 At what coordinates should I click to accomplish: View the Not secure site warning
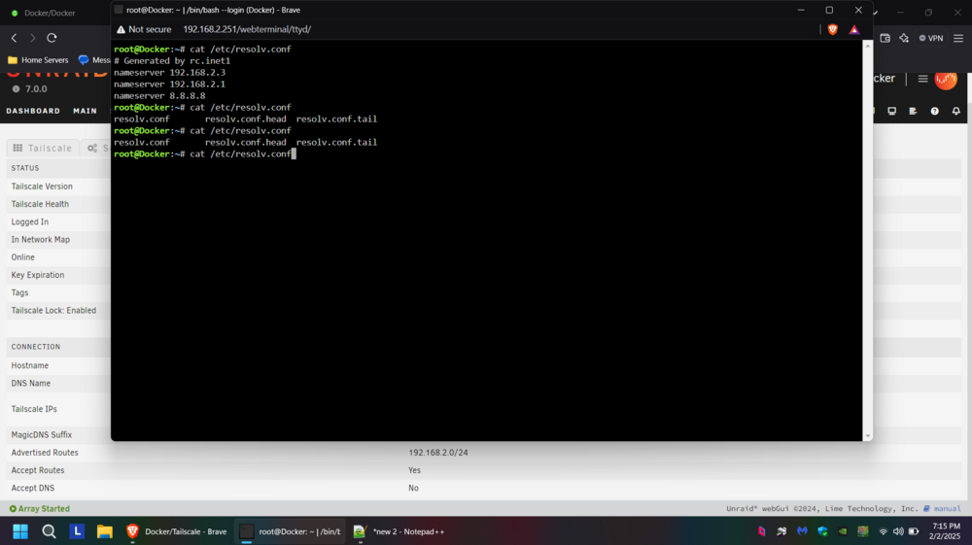(144, 29)
